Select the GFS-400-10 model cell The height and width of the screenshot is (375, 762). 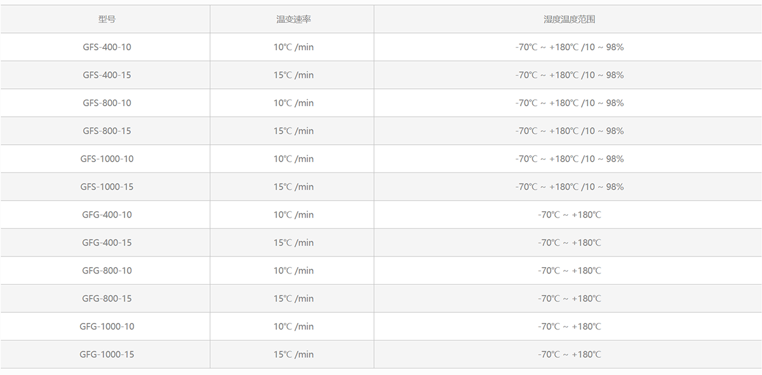(x=107, y=47)
